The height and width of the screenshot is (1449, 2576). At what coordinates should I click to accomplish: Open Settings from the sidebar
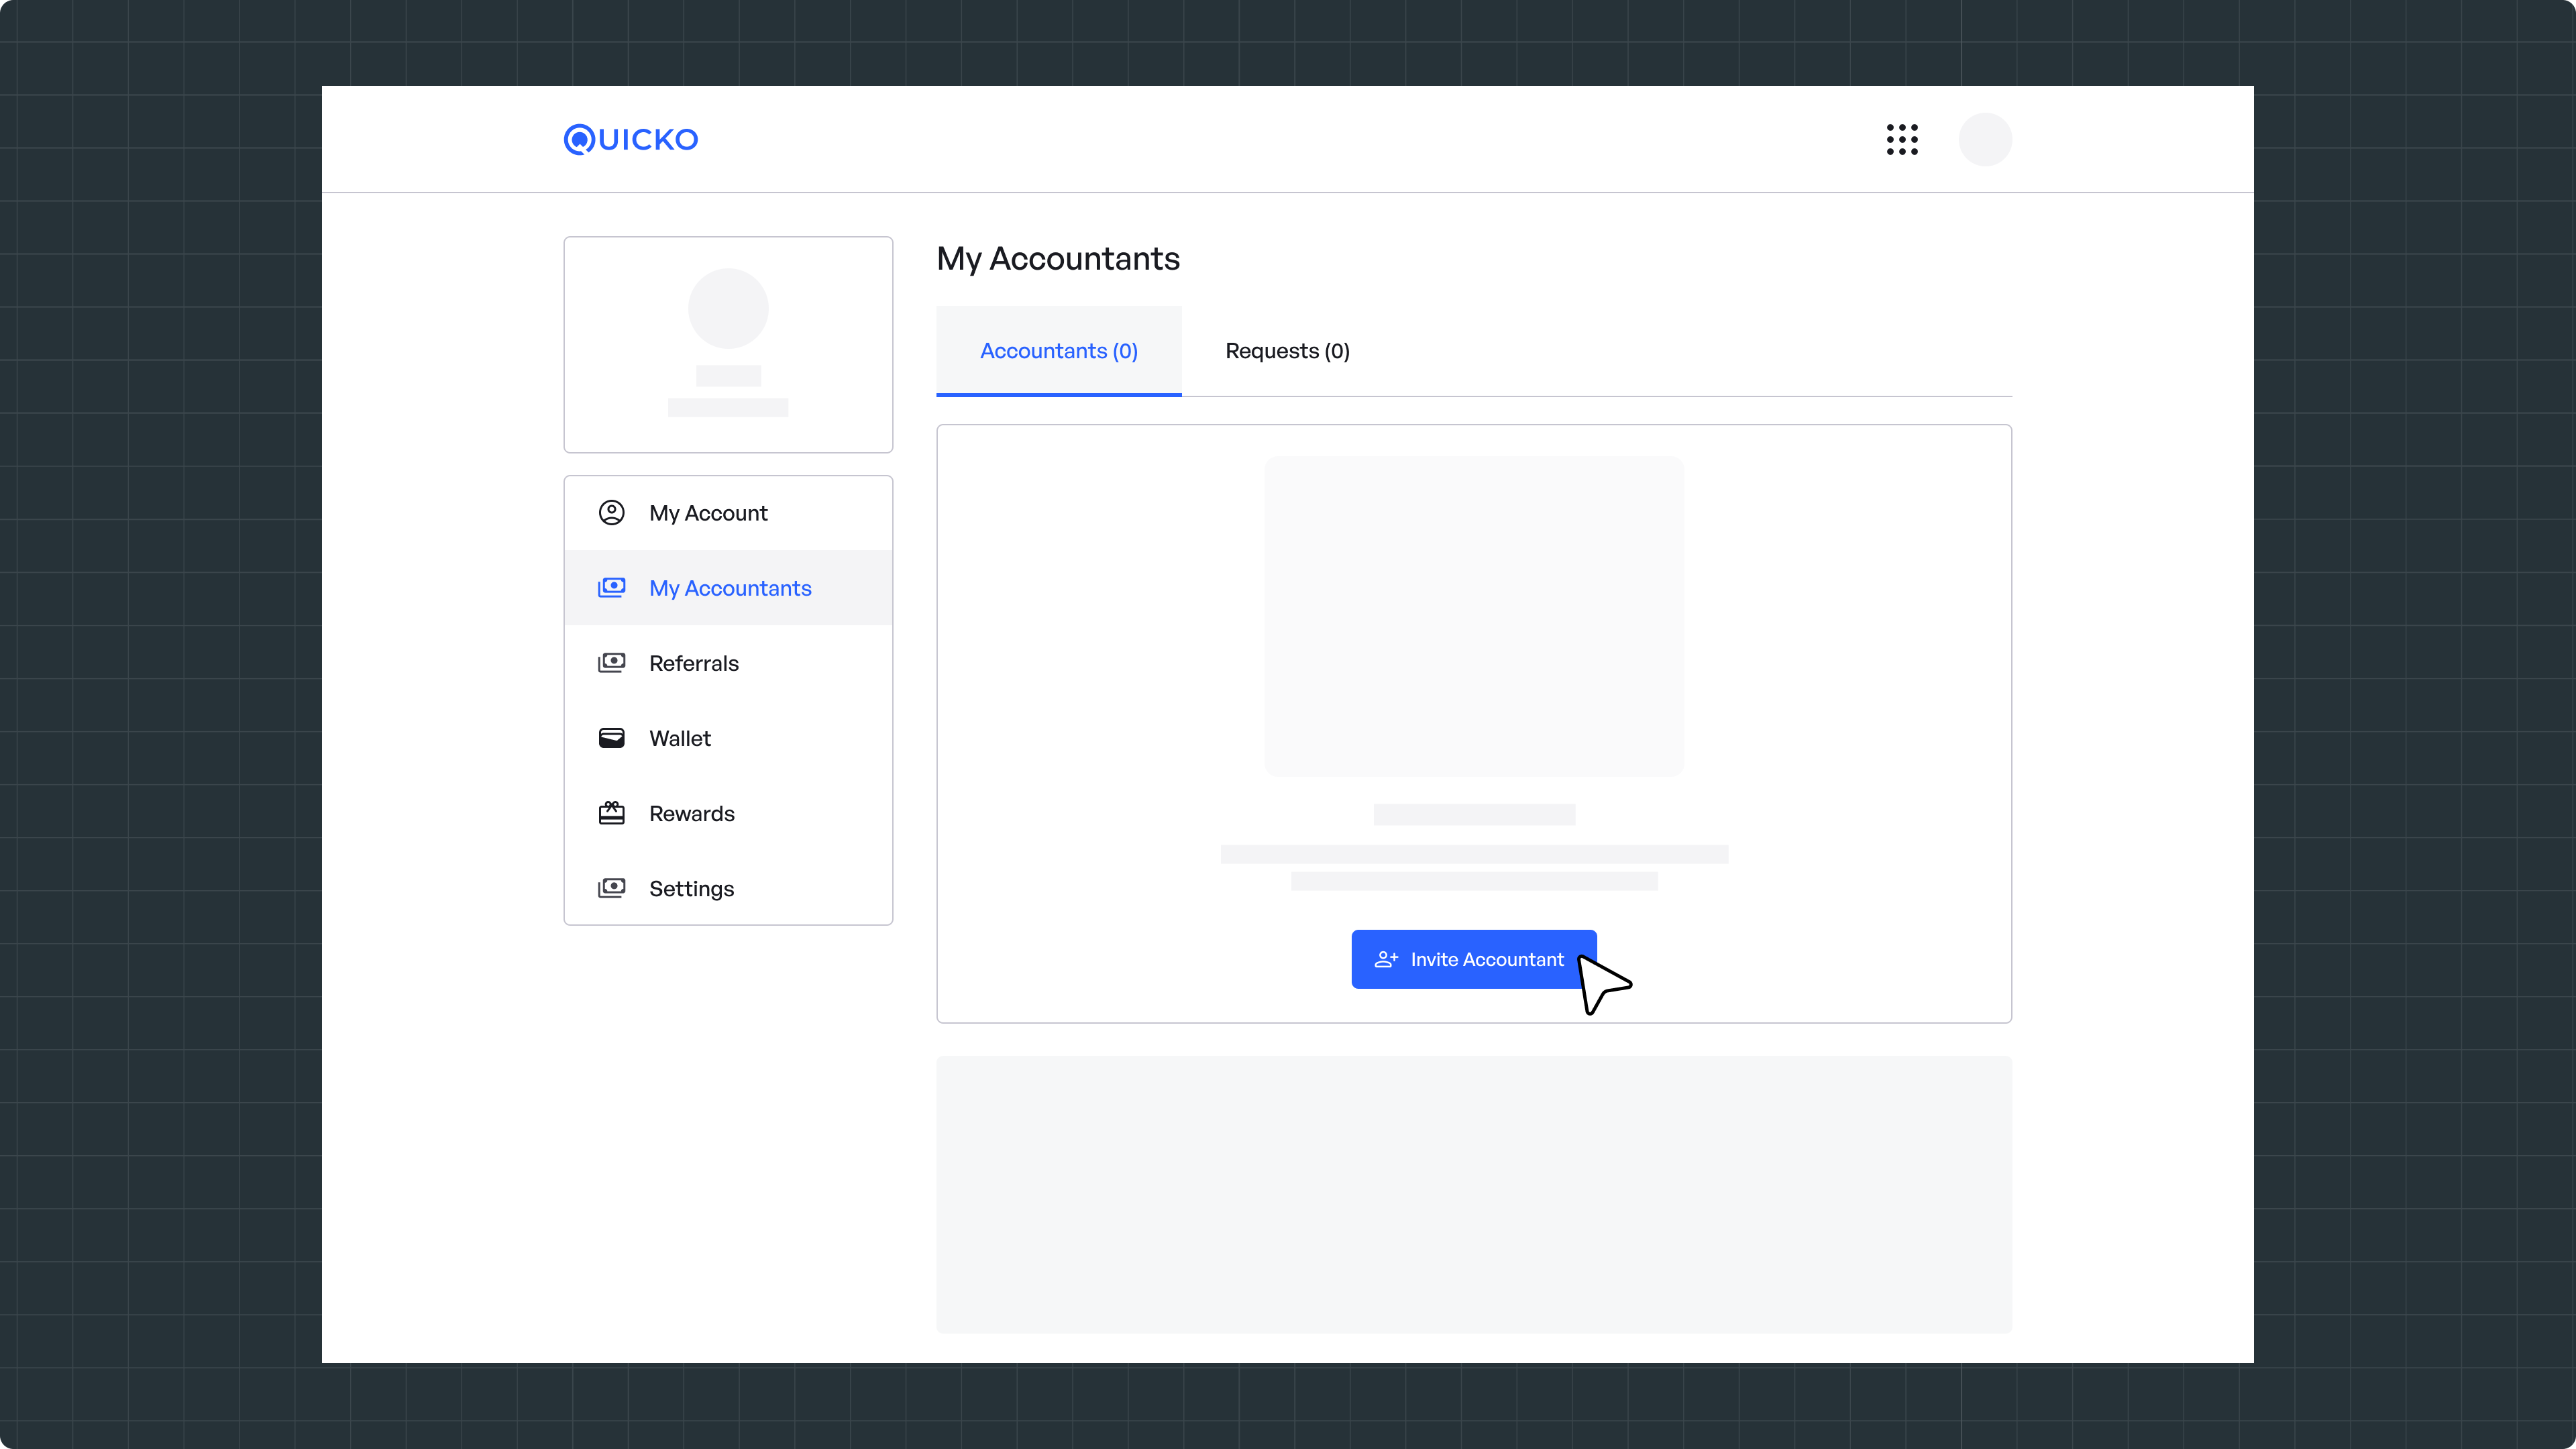coord(728,888)
